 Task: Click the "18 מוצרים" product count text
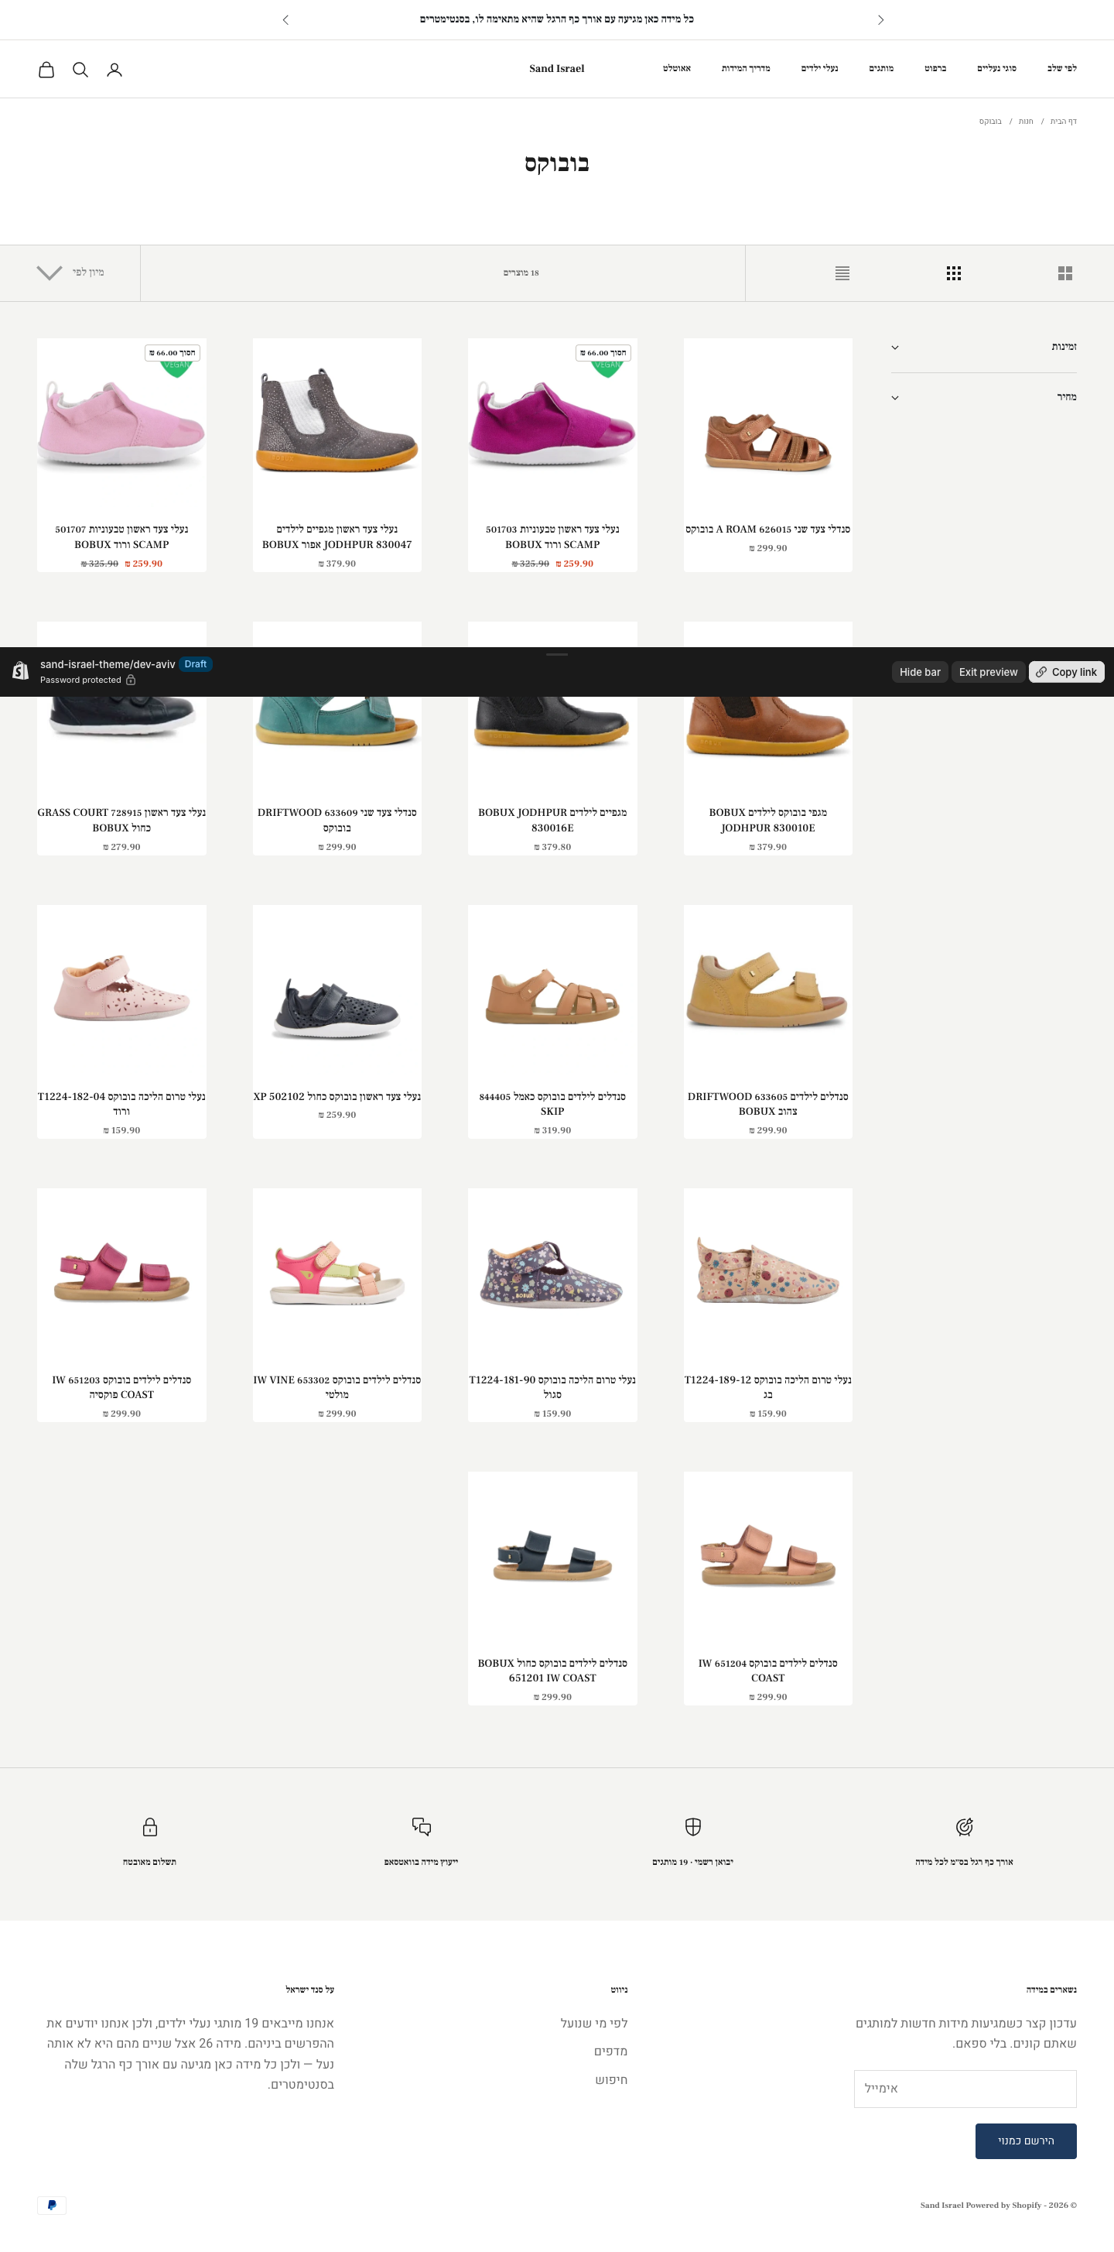point(521,273)
